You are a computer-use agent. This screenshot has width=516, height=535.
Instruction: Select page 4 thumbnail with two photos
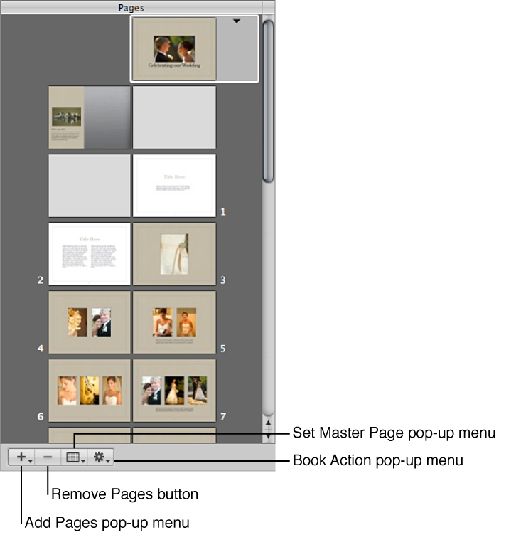click(90, 322)
